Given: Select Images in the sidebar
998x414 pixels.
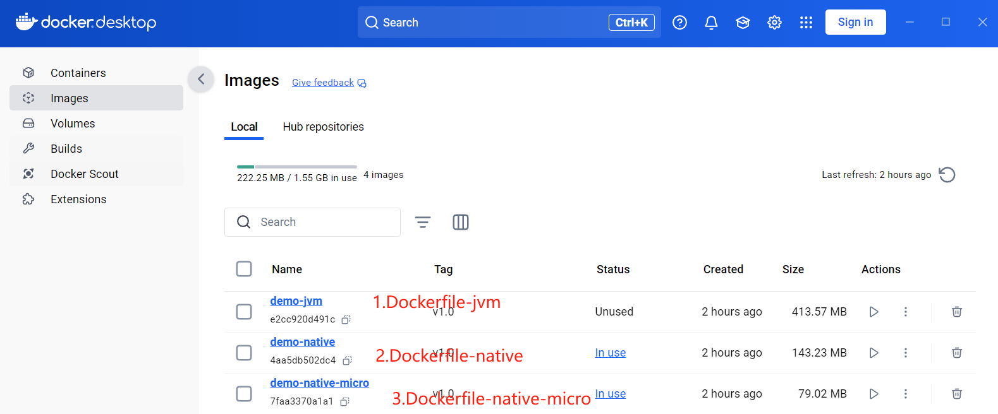Looking at the screenshot, I should point(96,98).
